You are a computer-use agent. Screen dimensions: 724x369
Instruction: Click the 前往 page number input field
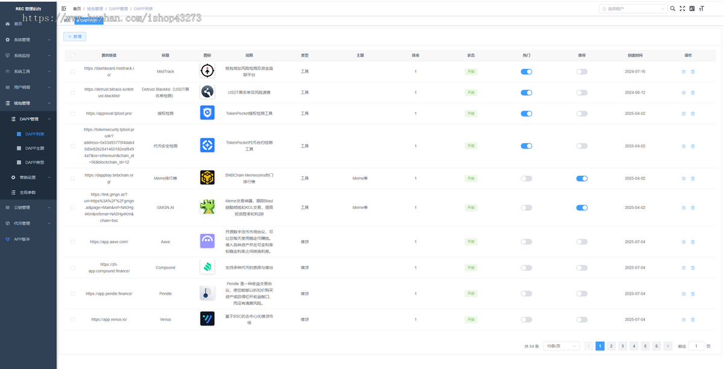(x=696, y=346)
